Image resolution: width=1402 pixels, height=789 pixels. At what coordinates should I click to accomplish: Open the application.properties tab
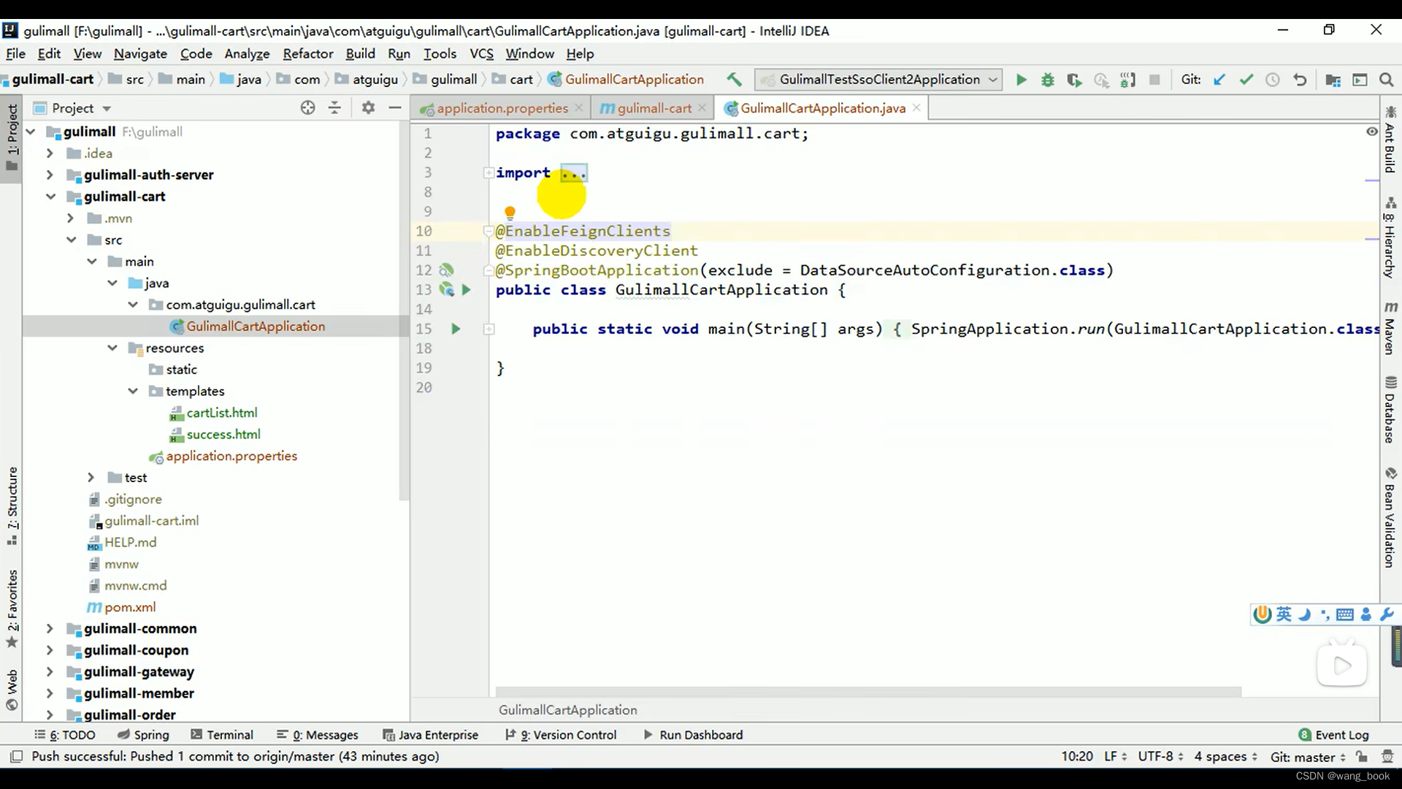pos(501,108)
